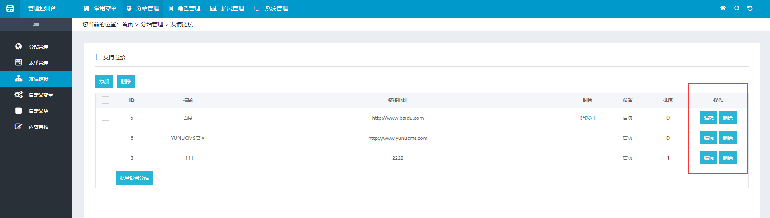Viewport: 770px width, 218px height.
Task: Open the 扩展管理 top menu
Action: [227, 8]
